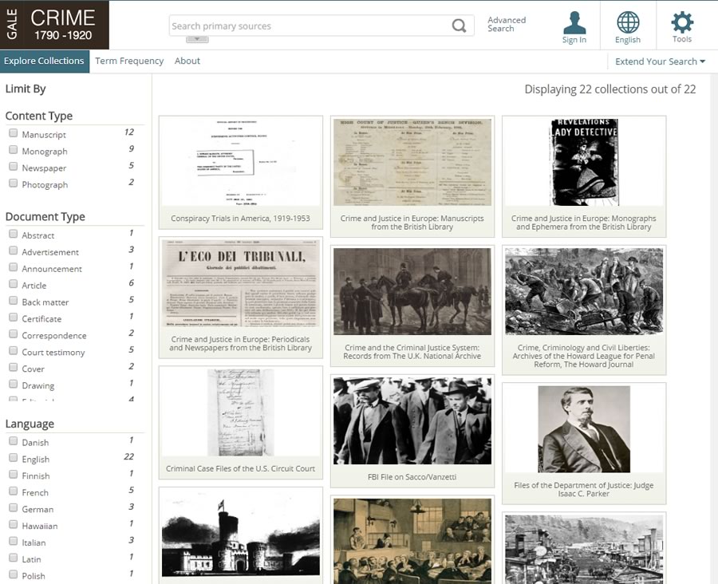Open Conspiracy Trials in America thumbnail
Viewport: 718px width, 584px height.
coord(240,162)
